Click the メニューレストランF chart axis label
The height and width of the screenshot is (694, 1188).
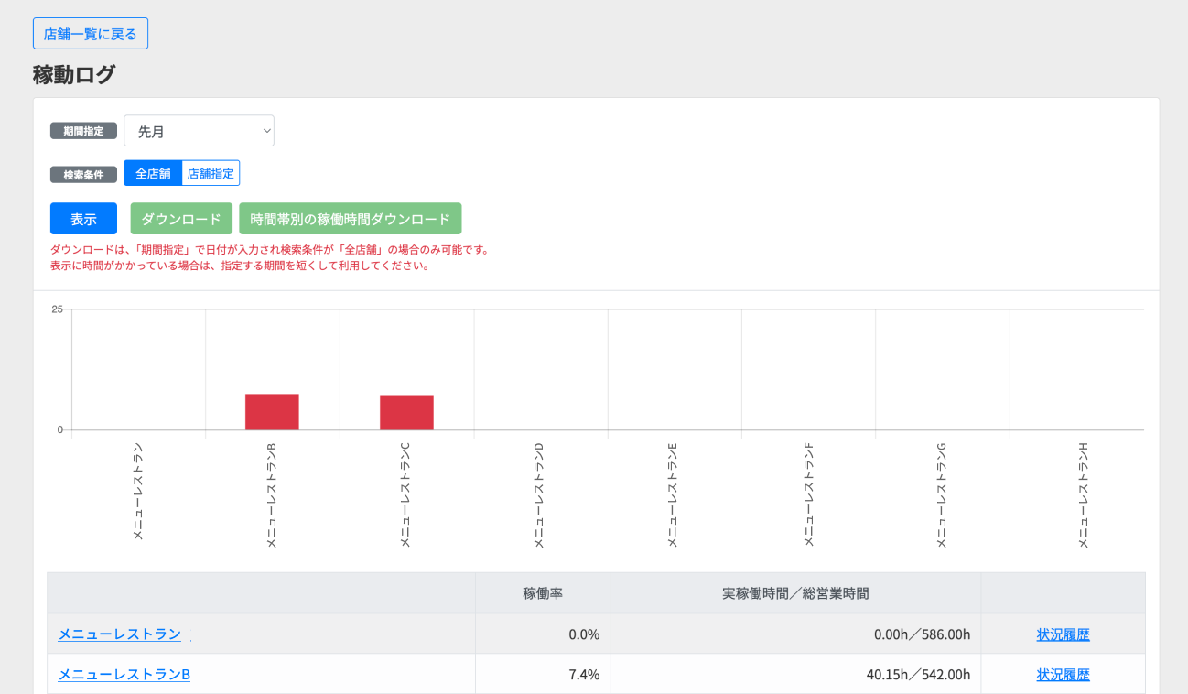click(x=808, y=494)
